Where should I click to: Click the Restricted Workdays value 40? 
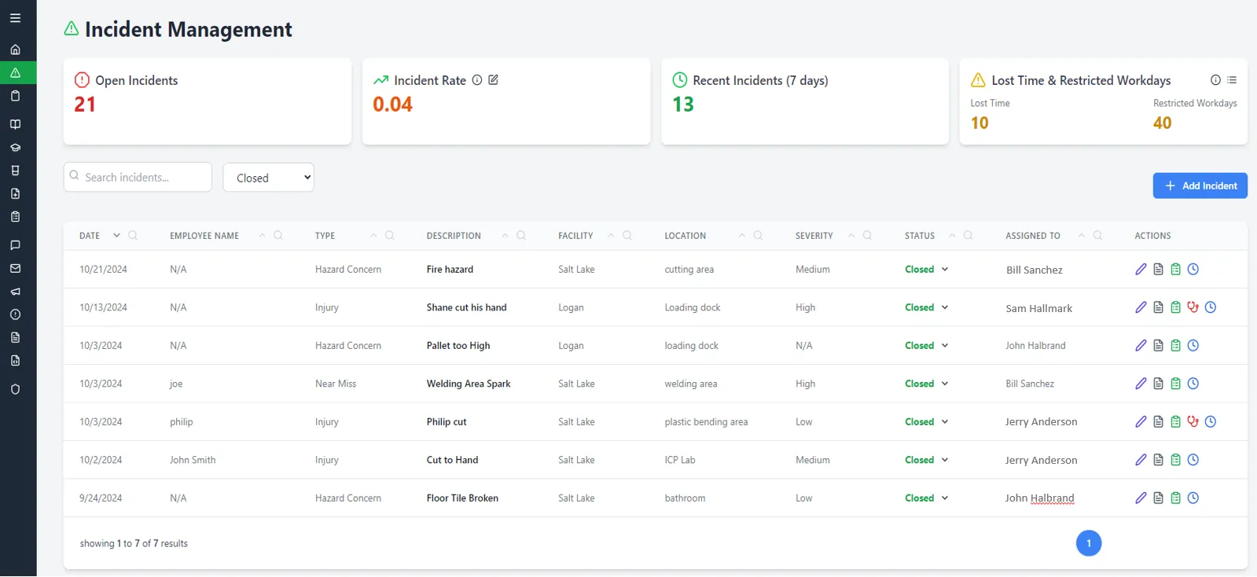click(1162, 123)
